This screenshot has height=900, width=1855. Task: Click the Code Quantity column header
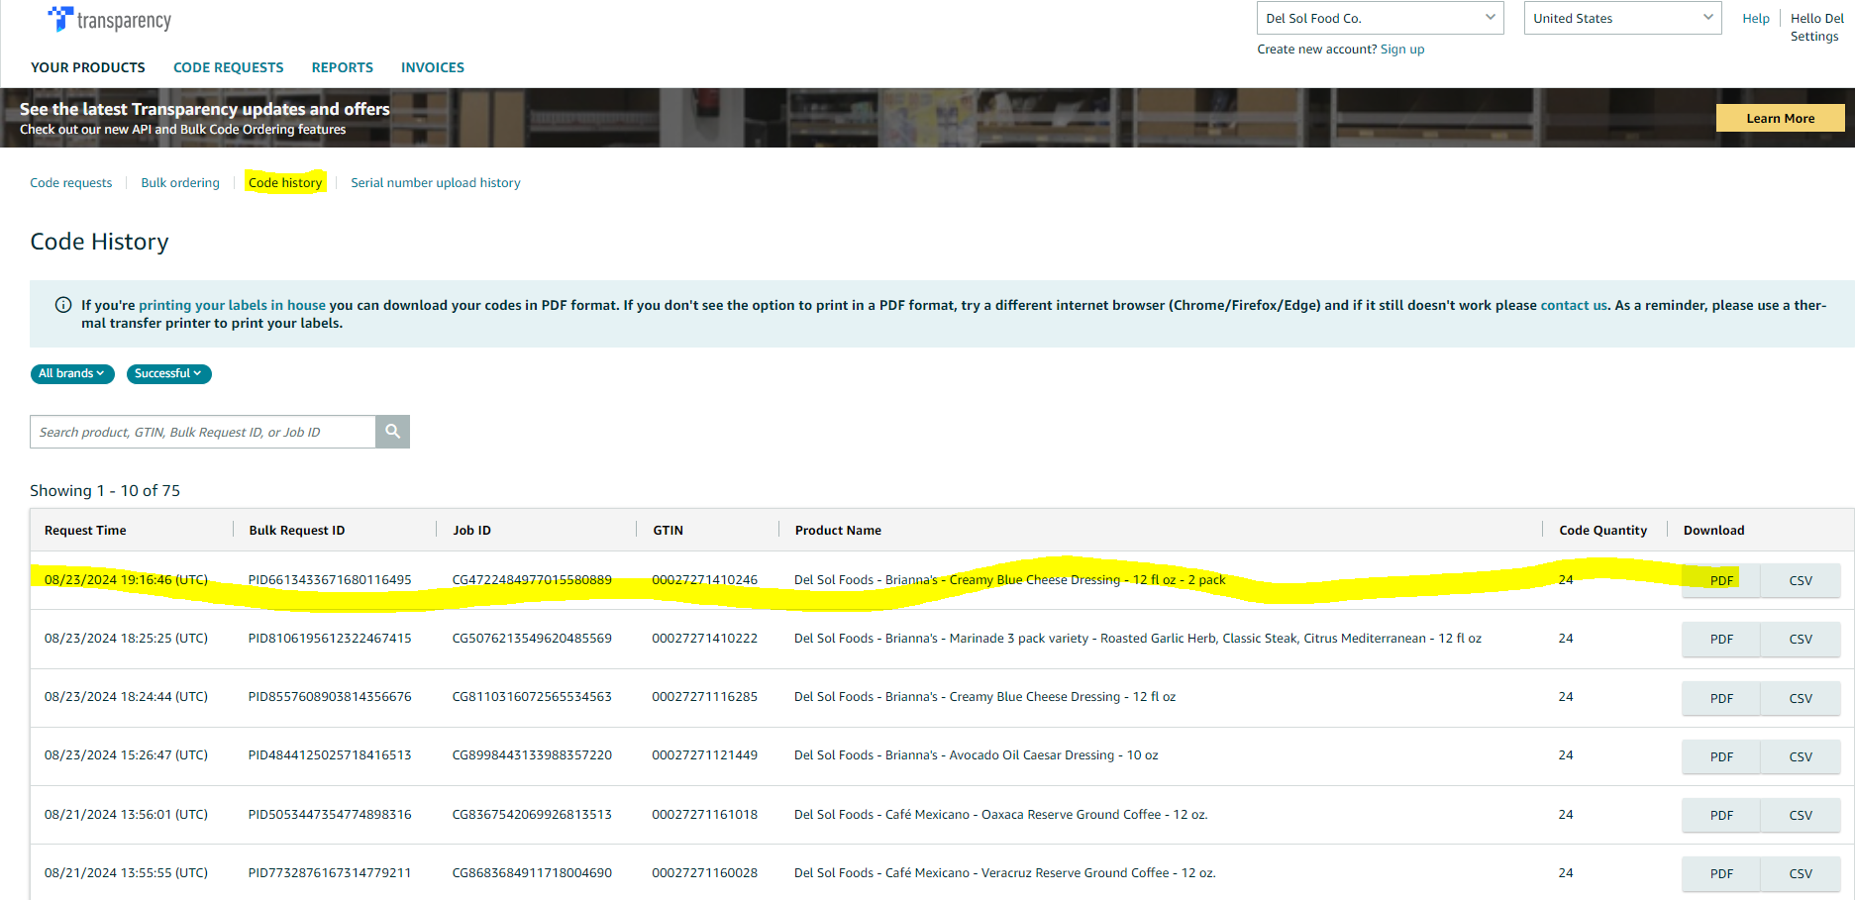click(x=1602, y=530)
